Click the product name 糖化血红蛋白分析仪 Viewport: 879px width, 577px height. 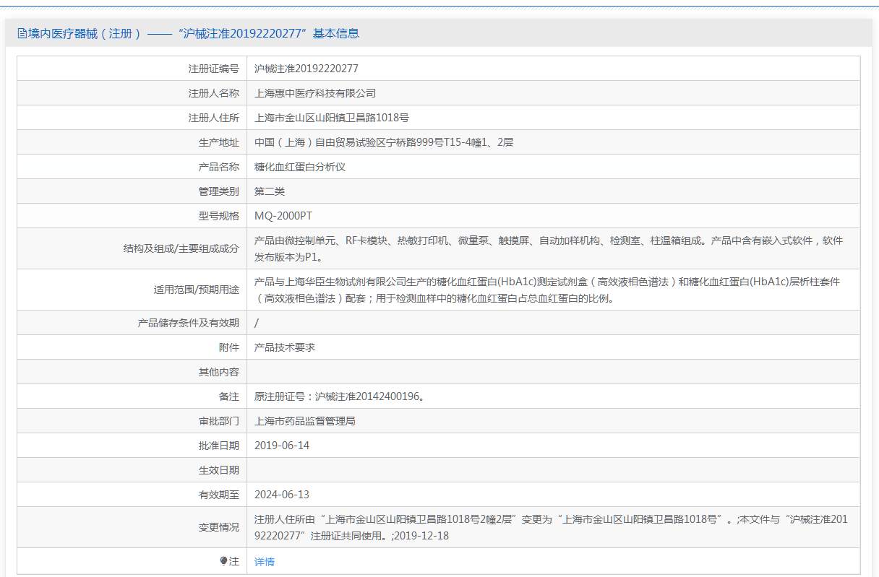[x=300, y=167]
